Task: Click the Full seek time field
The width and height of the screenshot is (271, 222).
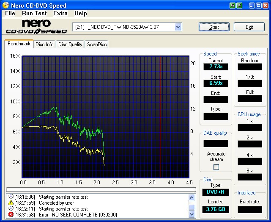Action: coord(250,99)
